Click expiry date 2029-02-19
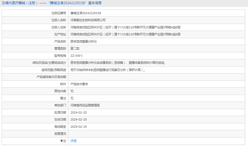This screenshot has height=147, width=248. pyautogui.click(x=78, y=127)
